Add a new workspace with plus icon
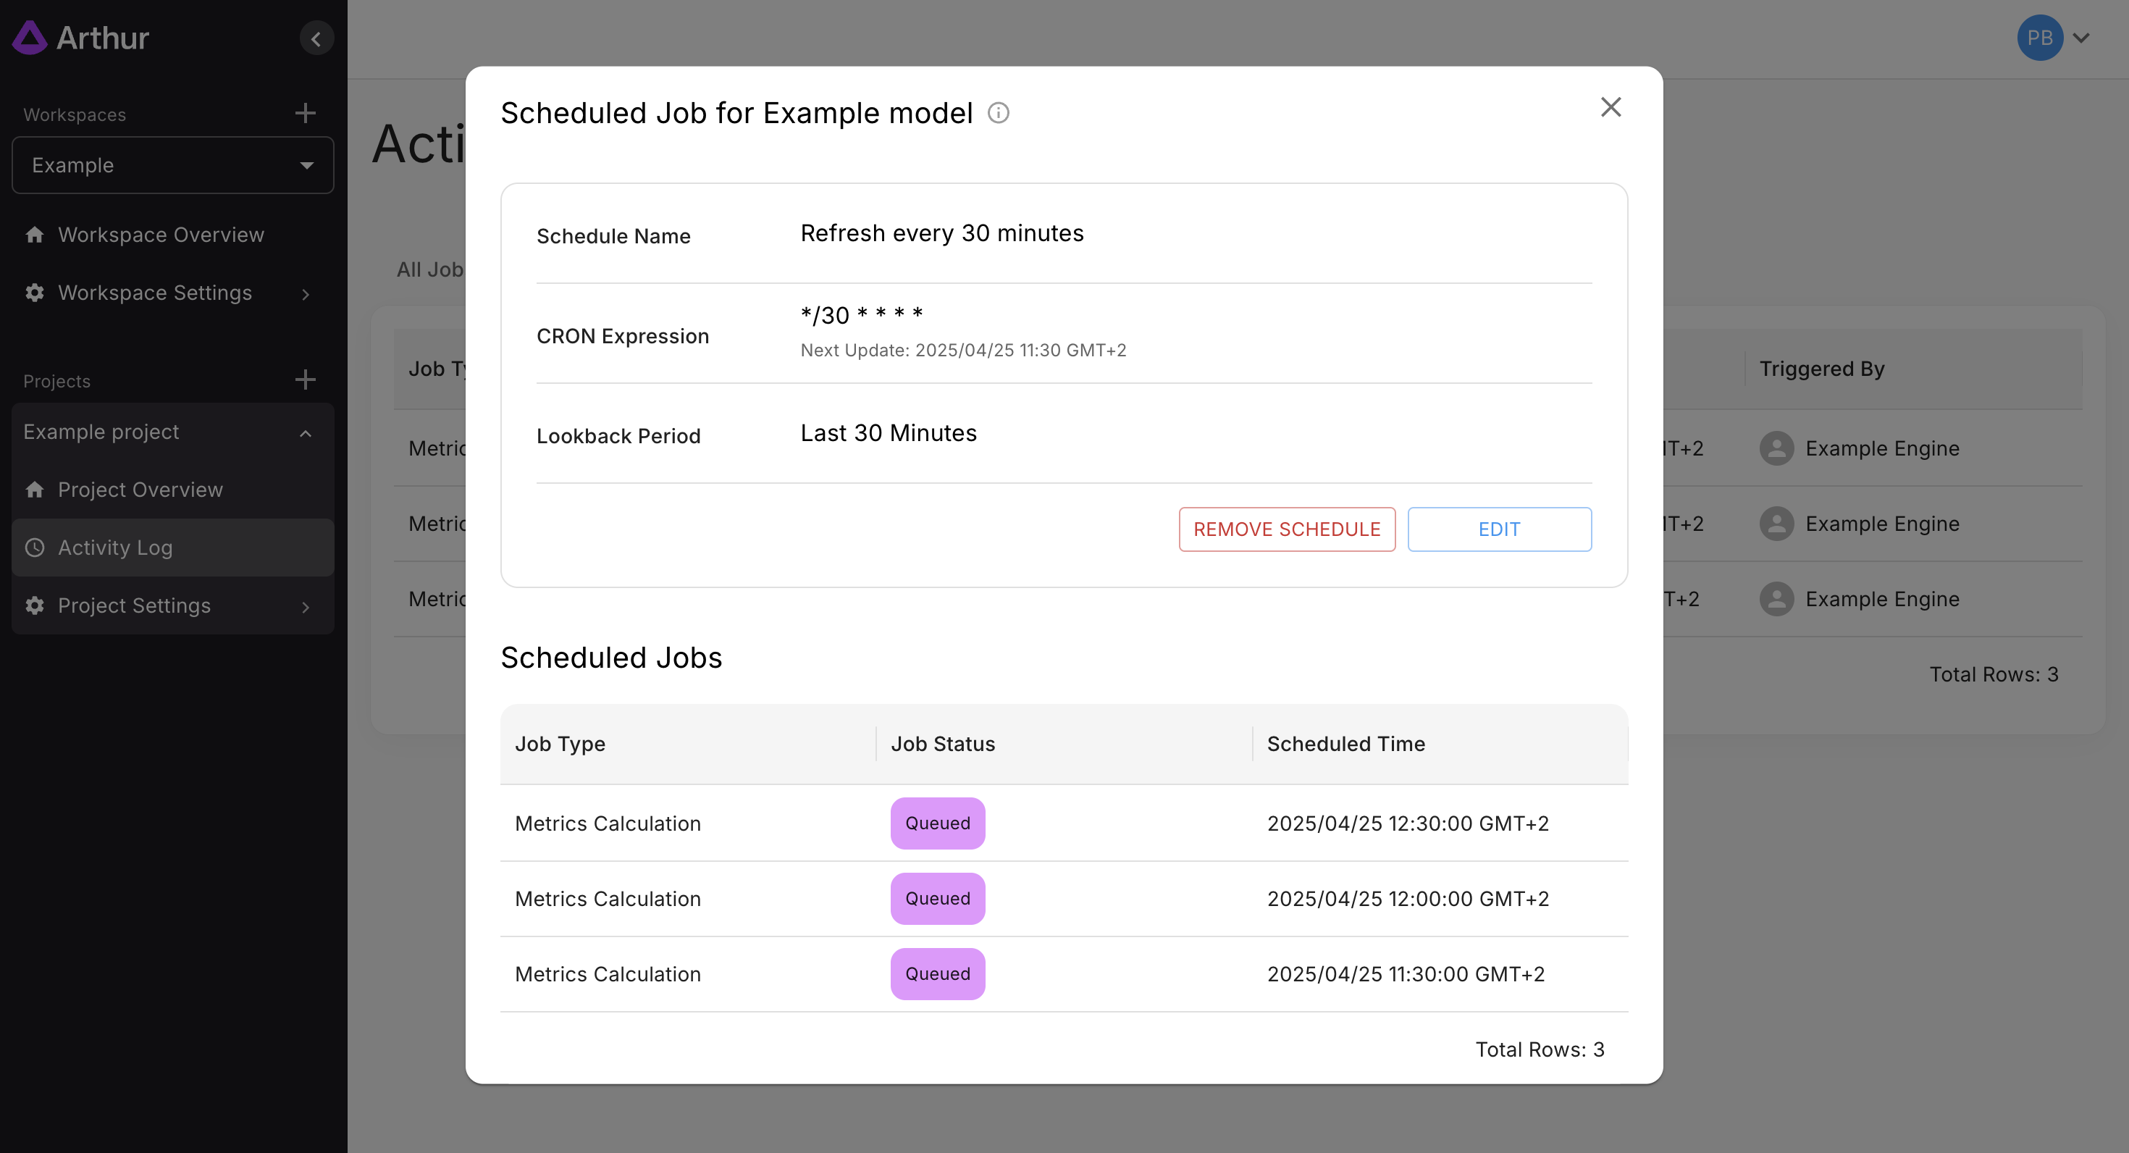This screenshot has width=2129, height=1153. coord(305,113)
